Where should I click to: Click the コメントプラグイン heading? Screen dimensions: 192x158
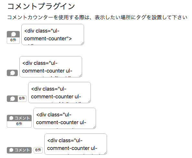point(41,6)
